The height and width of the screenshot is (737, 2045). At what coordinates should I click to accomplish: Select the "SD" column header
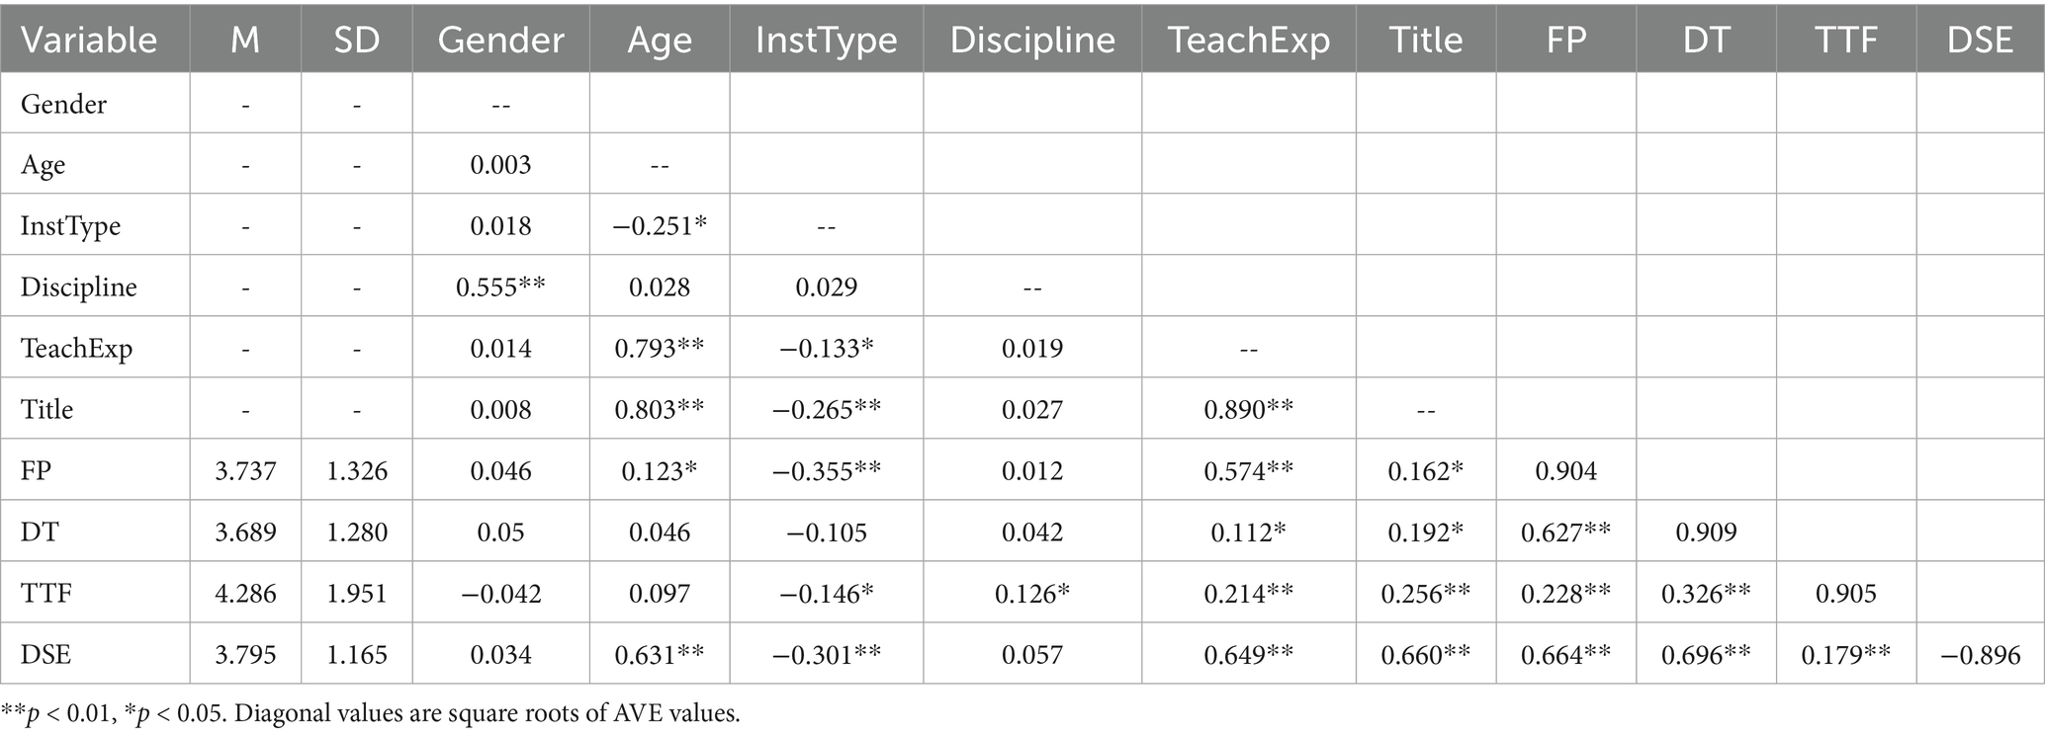point(356,40)
